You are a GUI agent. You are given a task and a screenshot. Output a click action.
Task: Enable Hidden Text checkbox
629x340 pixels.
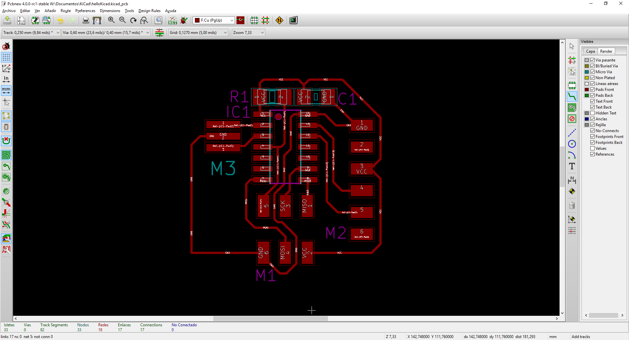point(592,113)
